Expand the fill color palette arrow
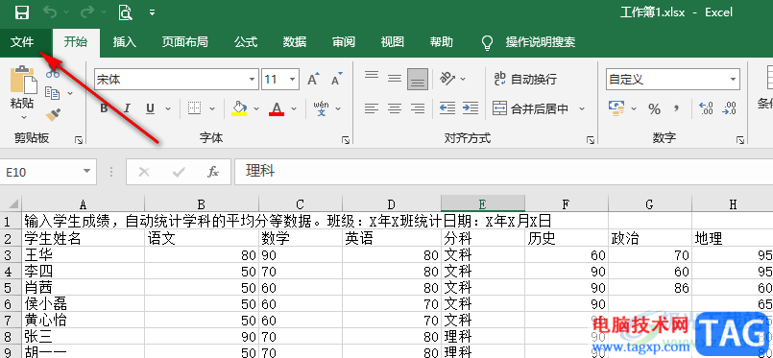Viewport: 773px width, 358px height. [x=256, y=108]
